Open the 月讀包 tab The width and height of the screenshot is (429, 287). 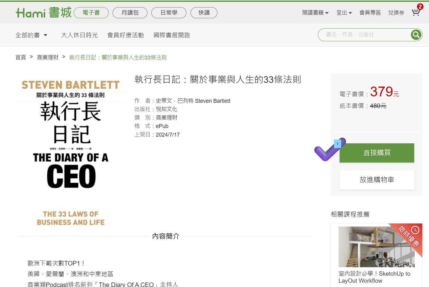130,13
